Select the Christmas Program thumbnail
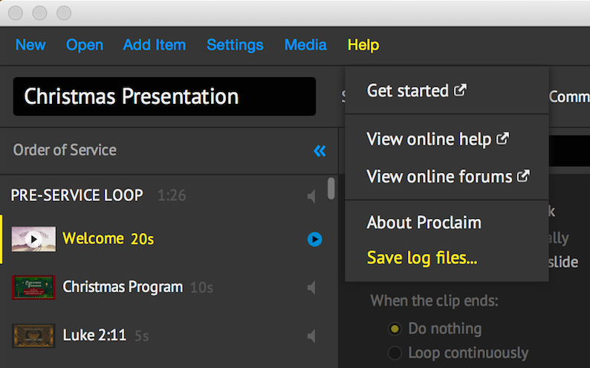The image size is (590, 368). click(x=33, y=287)
